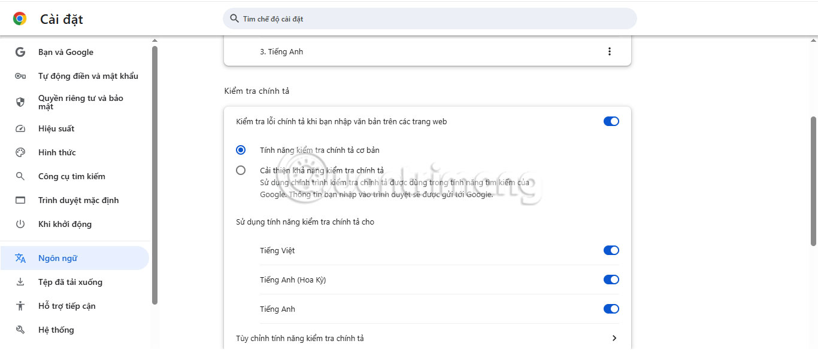Open the Chrome logo icon

(x=20, y=19)
